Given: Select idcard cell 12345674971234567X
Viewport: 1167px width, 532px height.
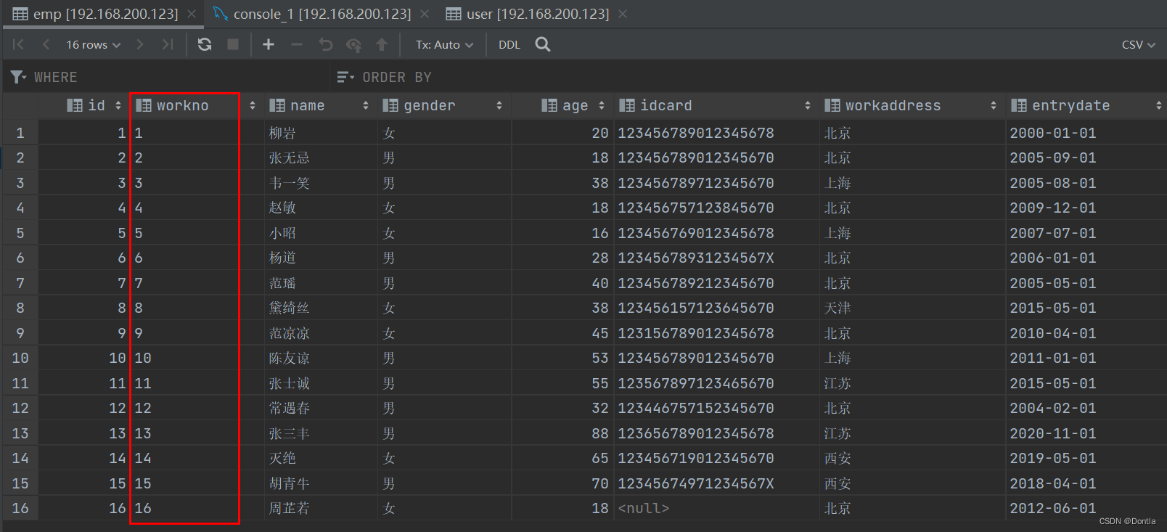Looking at the screenshot, I should click(x=716, y=483).
